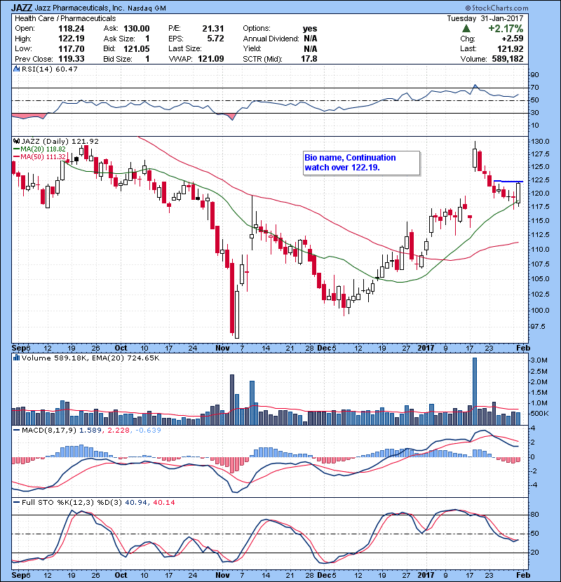Click the P/E value 21.31
The width and height of the screenshot is (561, 582).
click(x=213, y=29)
